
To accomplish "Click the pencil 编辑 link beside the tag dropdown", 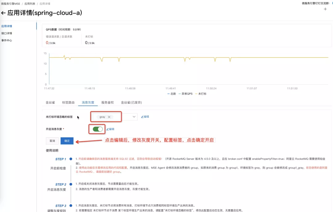I will 145,117.
